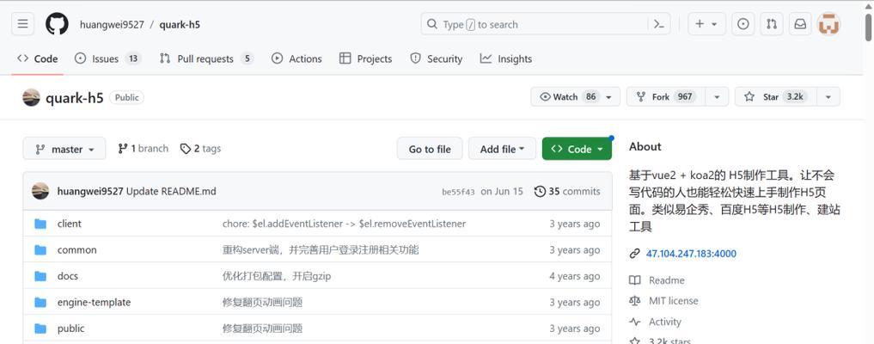Click the Activity pulse icon
Viewport: 874px width, 344px height.
tap(634, 322)
